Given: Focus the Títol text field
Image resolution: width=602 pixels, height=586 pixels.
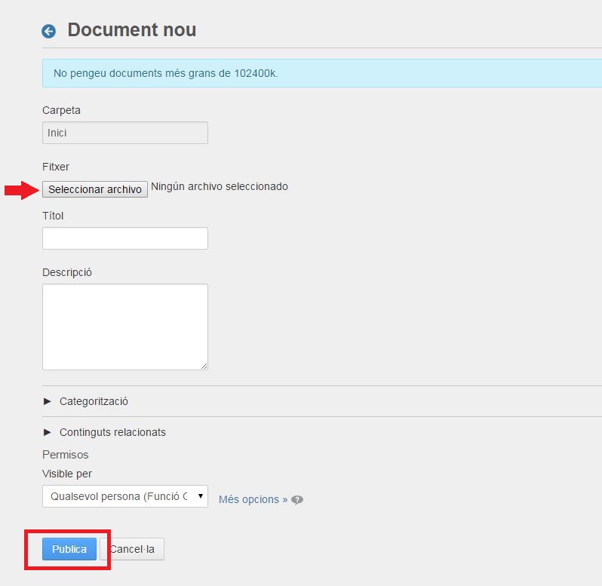Looking at the screenshot, I should tap(125, 238).
